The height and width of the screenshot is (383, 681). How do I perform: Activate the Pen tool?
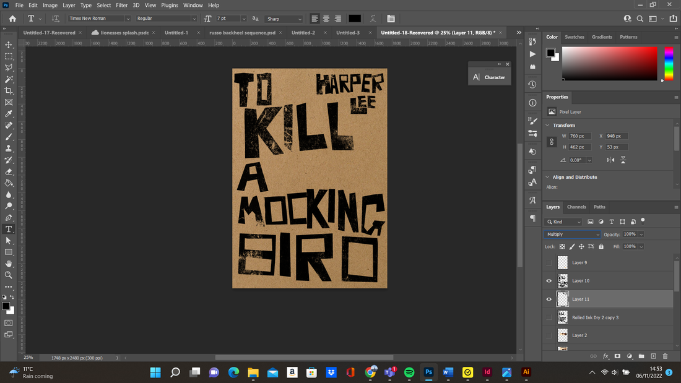[9, 218]
